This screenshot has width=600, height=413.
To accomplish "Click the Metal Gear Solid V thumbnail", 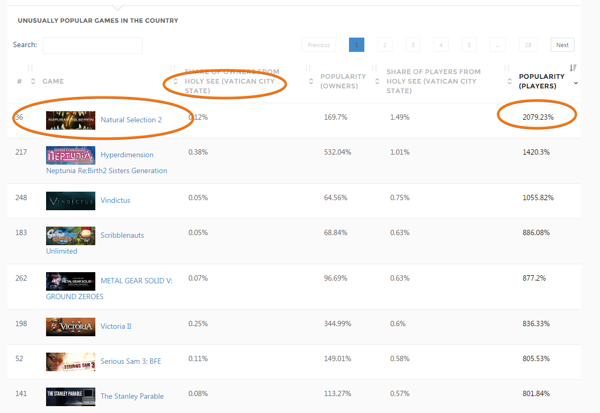I will pos(70,281).
